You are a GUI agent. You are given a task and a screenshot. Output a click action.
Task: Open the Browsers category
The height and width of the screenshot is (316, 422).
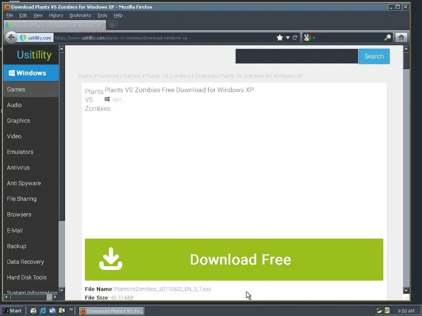(x=31, y=214)
